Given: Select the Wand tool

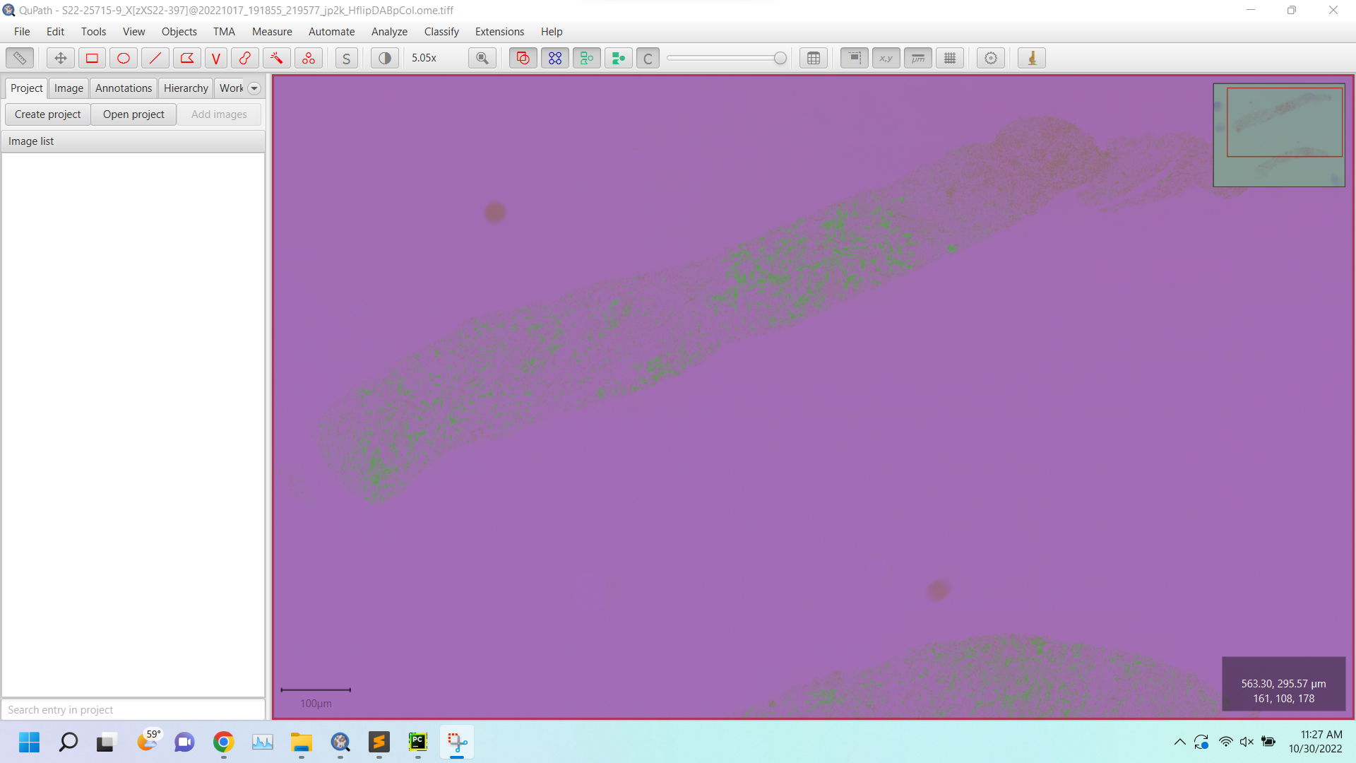Looking at the screenshot, I should pyautogui.click(x=275, y=58).
